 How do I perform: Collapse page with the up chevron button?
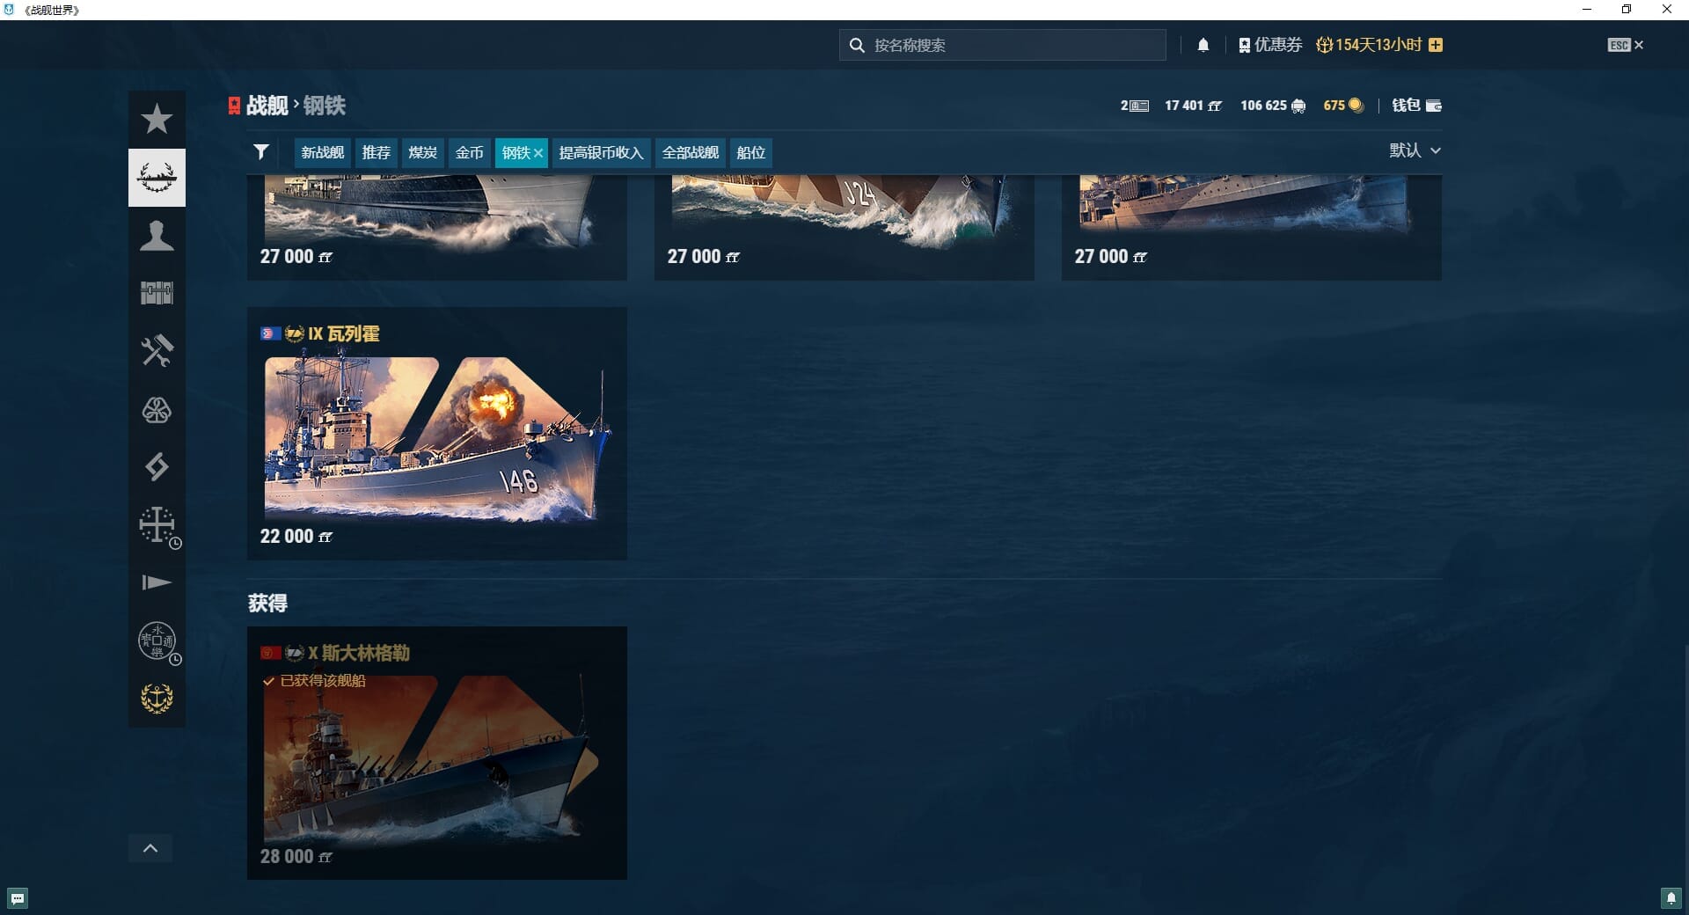pos(150,848)
